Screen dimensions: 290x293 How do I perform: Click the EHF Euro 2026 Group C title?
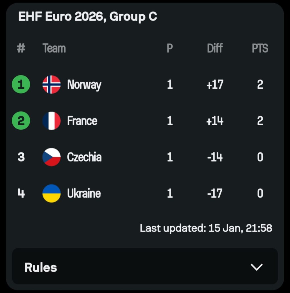coord(87,17)
